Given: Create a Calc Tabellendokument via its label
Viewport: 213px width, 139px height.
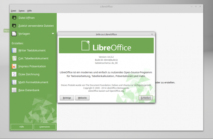Looking at the screenshot, I should point(33,58).
